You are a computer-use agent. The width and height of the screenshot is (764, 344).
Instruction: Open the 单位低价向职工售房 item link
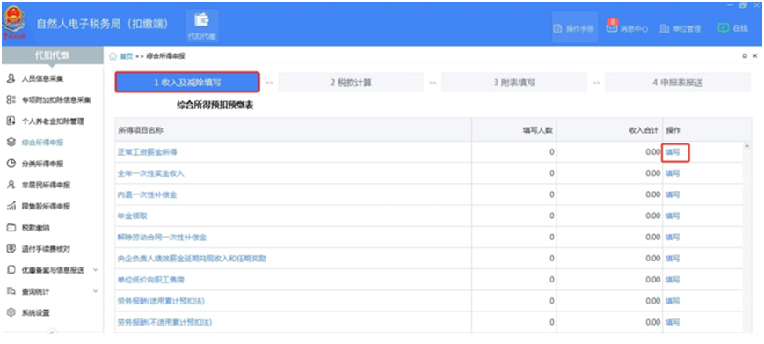coord(150,280)
